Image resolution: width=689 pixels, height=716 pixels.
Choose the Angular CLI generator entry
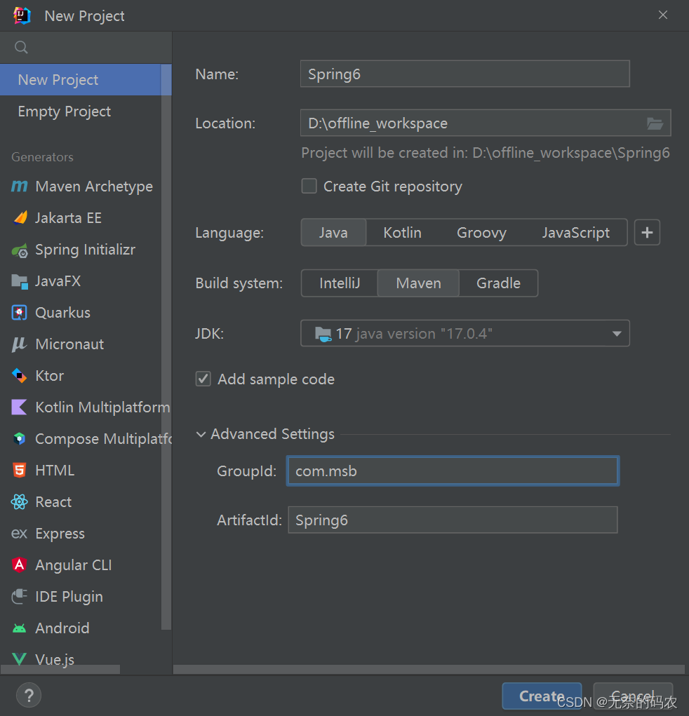tap(81, 565)
